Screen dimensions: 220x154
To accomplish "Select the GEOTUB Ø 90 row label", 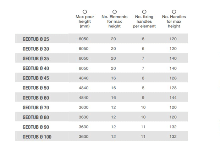I will [x=36, y=127].
